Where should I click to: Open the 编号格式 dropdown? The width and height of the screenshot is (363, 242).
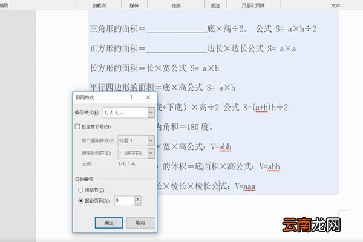pos(151,113)
